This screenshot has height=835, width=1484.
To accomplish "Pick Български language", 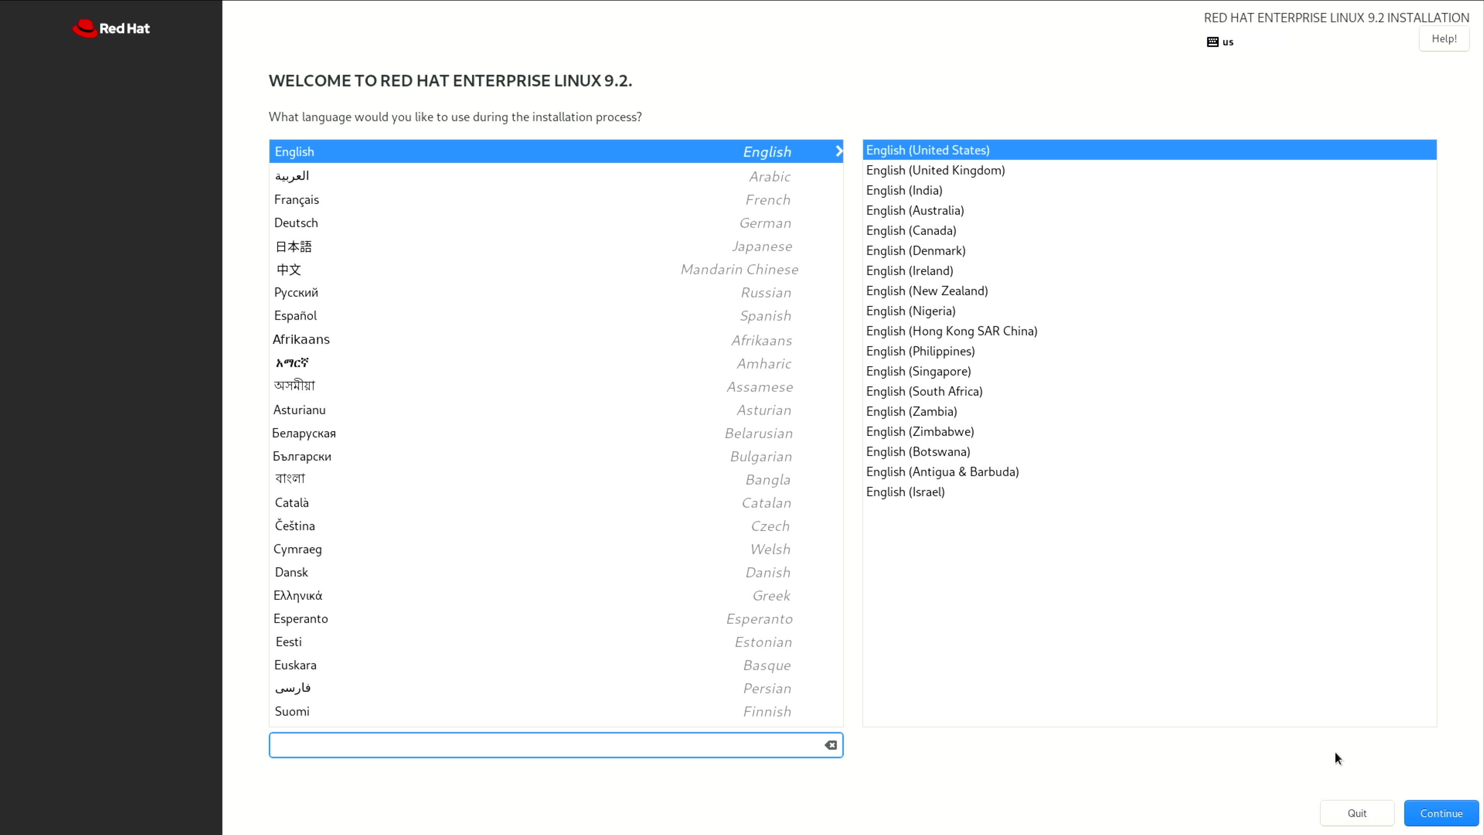I will click(556, 456).
